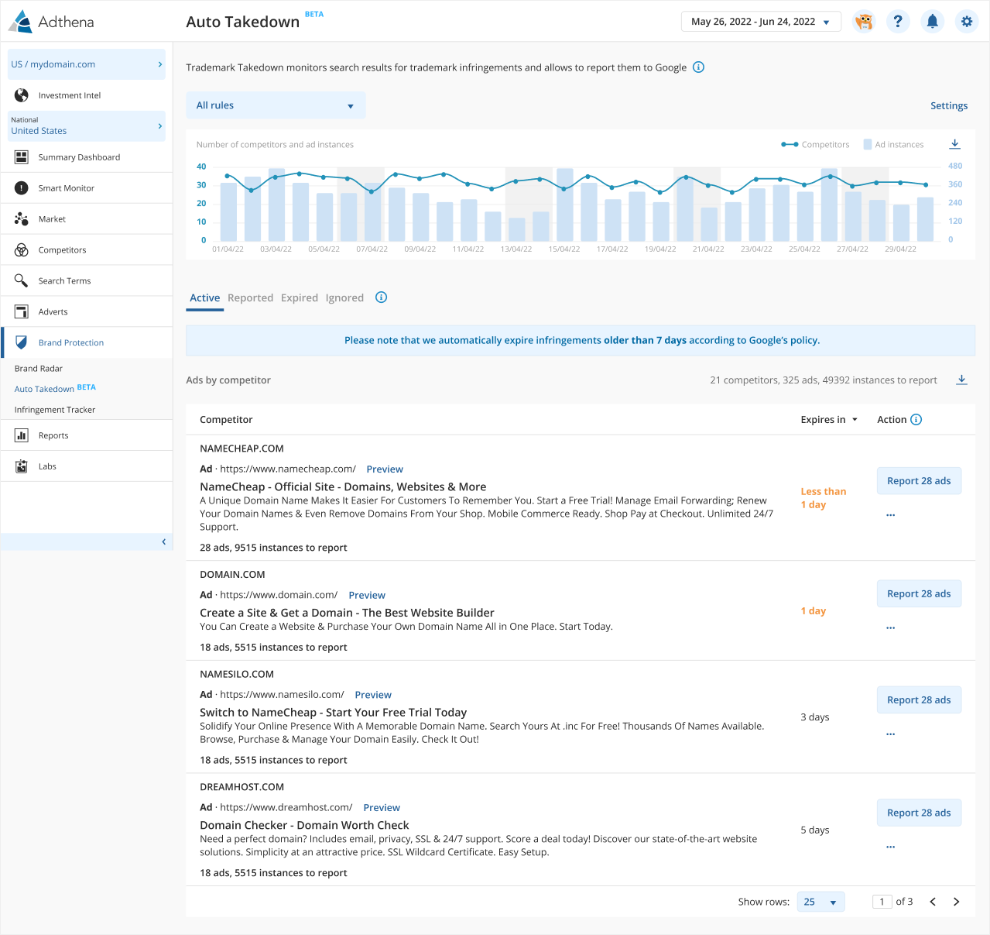
Task: Click the notifications bell icon
Action: (x=932, y=22)
